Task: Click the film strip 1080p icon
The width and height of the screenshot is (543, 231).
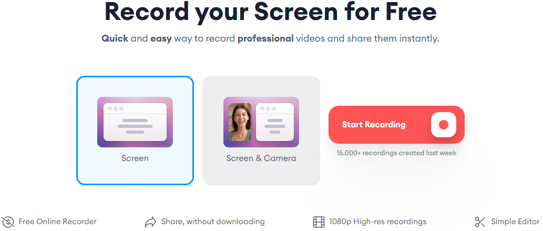Action: (319, 222)
